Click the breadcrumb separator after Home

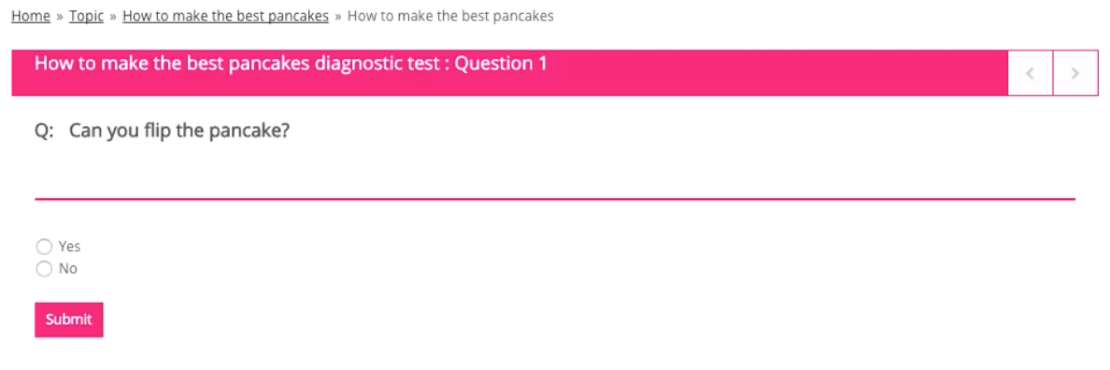60,16
